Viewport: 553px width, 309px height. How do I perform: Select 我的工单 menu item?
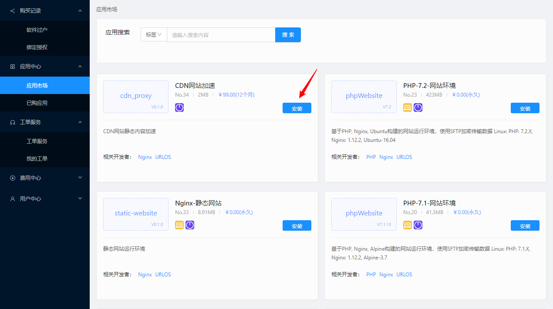[x=37, y=158]
